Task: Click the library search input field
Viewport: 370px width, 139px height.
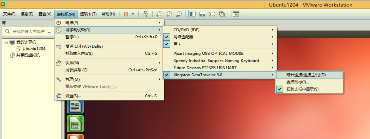Action: [28, 32]
